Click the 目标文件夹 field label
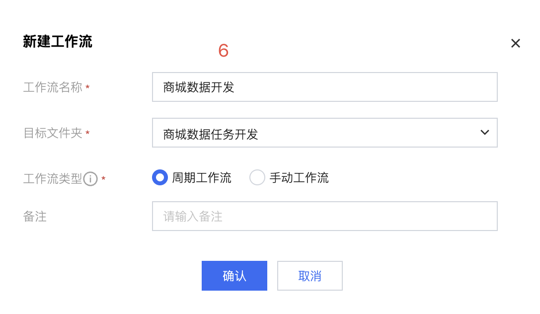Viewport: 540px width, 314px height. [x=53, y=133]
